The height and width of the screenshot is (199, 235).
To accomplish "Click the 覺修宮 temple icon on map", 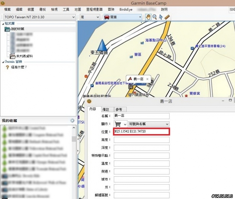I will (186, 95).
